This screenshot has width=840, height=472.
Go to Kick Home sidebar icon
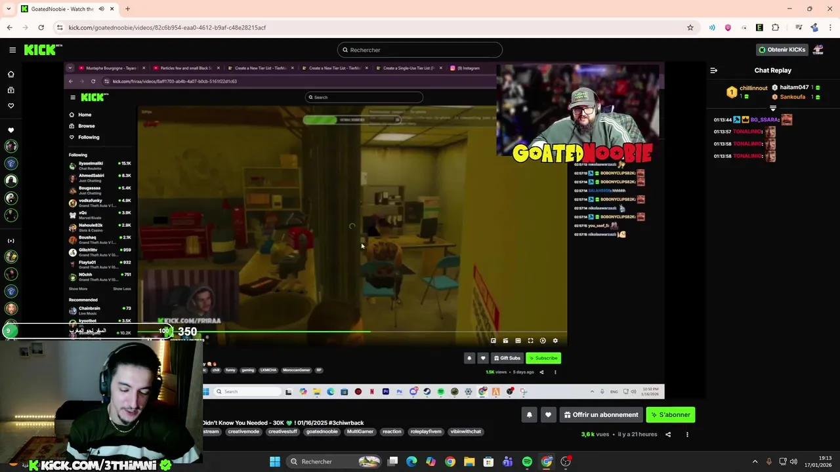click(x=10, y=74)
